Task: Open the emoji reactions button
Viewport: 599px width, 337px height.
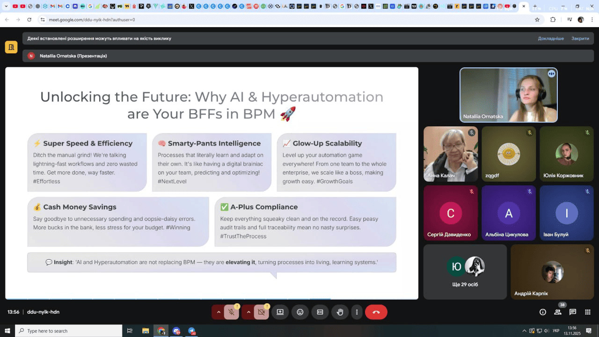Action: tap(300, 312)
